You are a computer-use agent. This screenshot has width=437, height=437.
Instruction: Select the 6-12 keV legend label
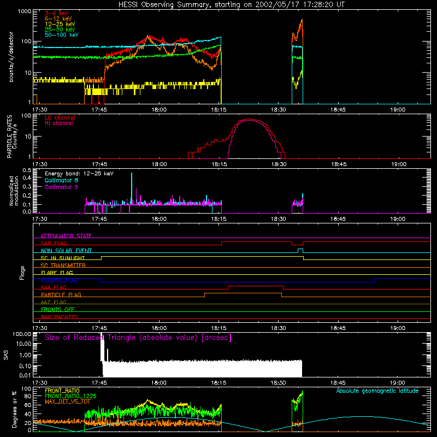(58, 19)
